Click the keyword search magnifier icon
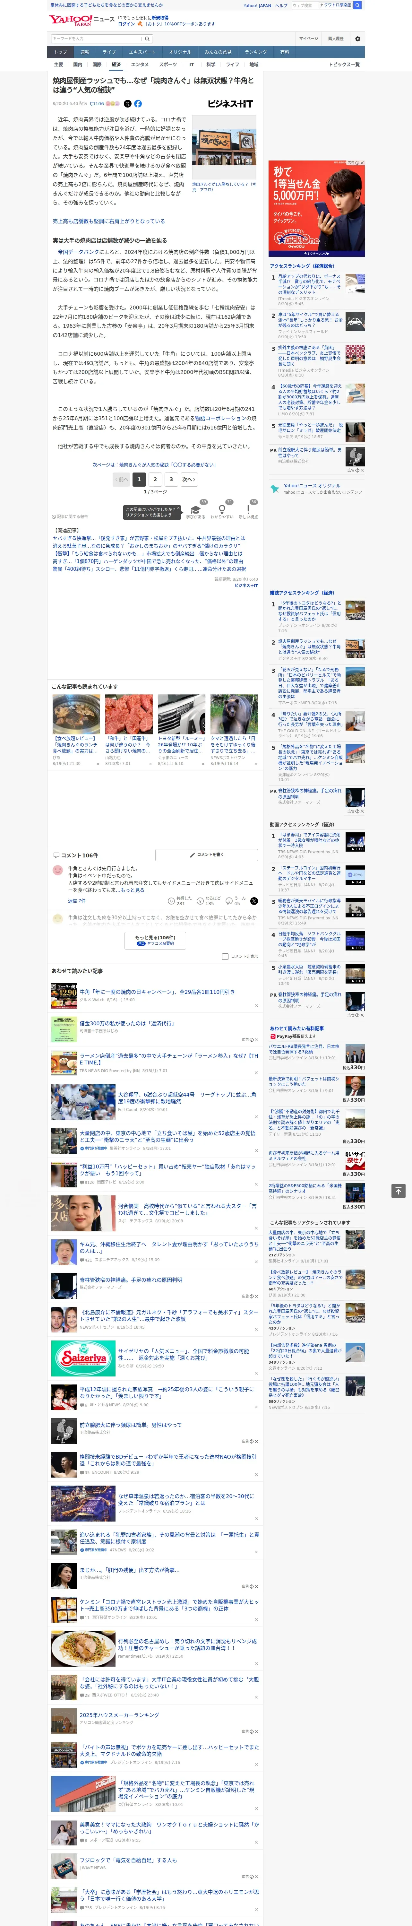 pos(147,39)
